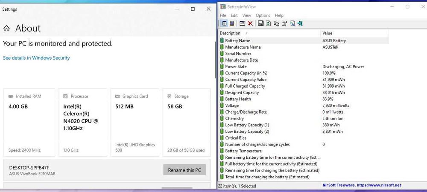This screenshot has width=427, height=192.
Task: Sort by the Description column header
Action: pos(269,33)
